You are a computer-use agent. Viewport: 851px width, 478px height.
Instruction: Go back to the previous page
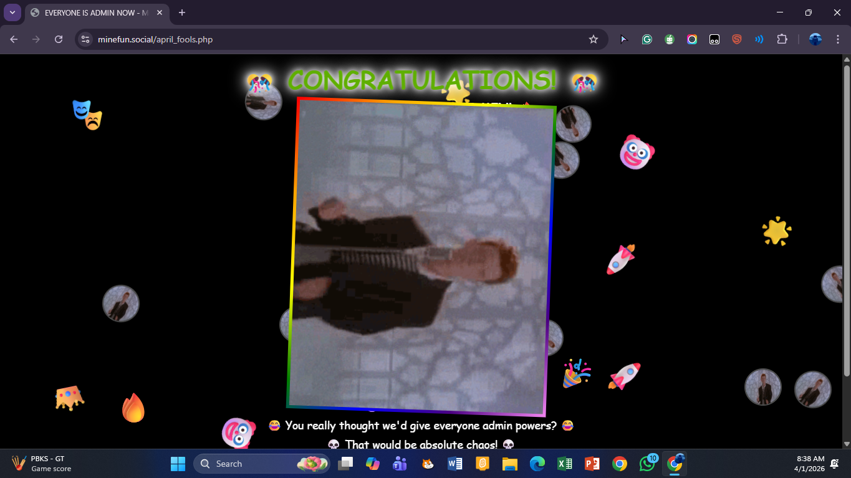14,39
